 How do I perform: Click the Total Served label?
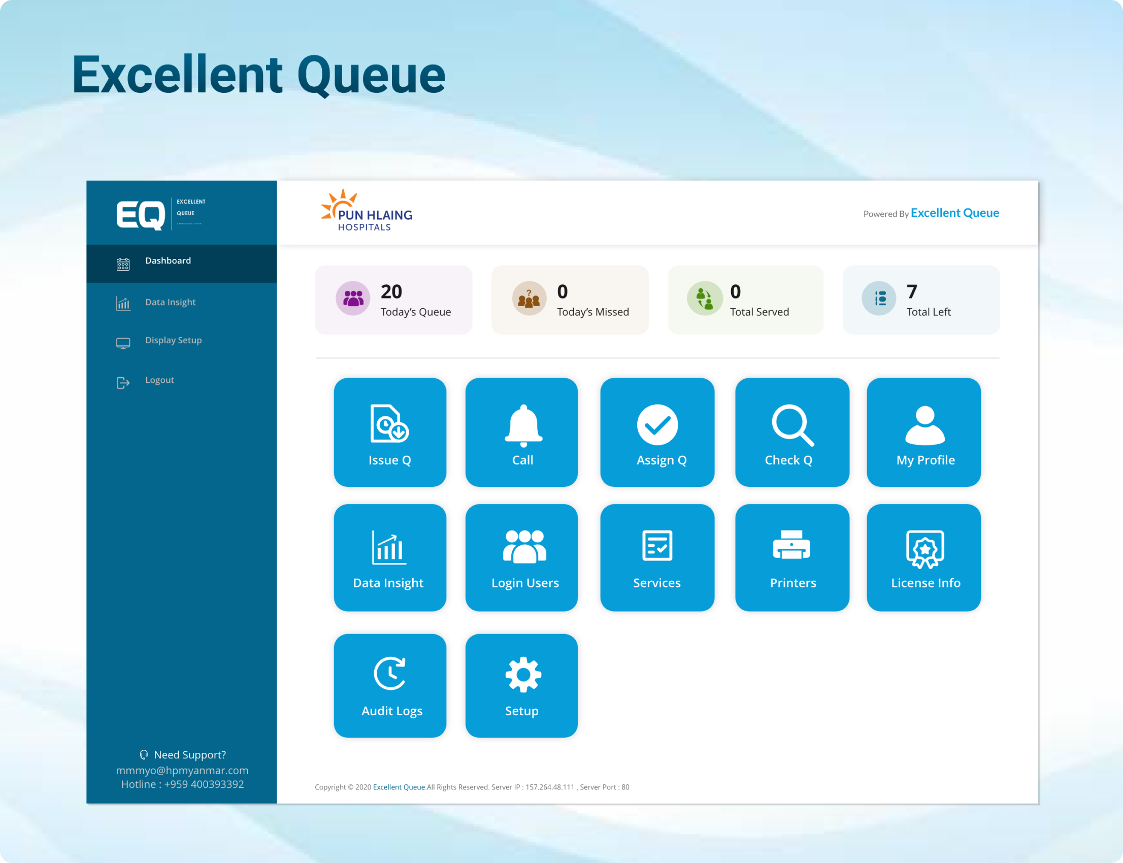(x=759, y=312)
